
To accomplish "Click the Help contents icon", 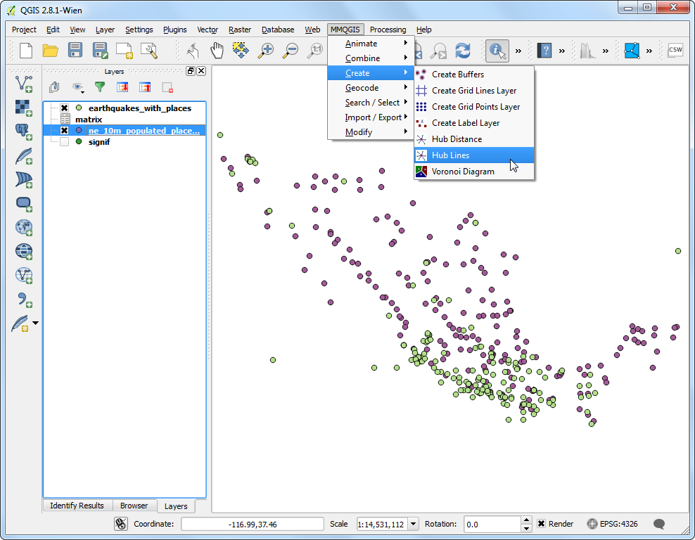I will [544, 51].
